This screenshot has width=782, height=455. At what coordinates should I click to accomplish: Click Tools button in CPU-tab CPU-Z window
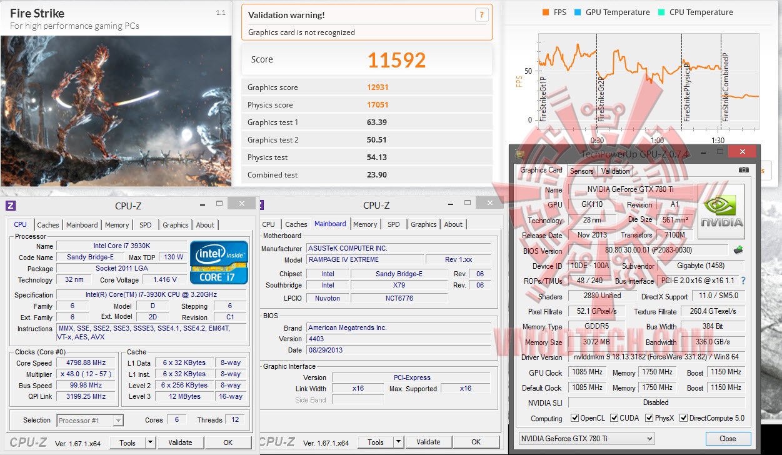pyautogui.click(x=128, y=442)
